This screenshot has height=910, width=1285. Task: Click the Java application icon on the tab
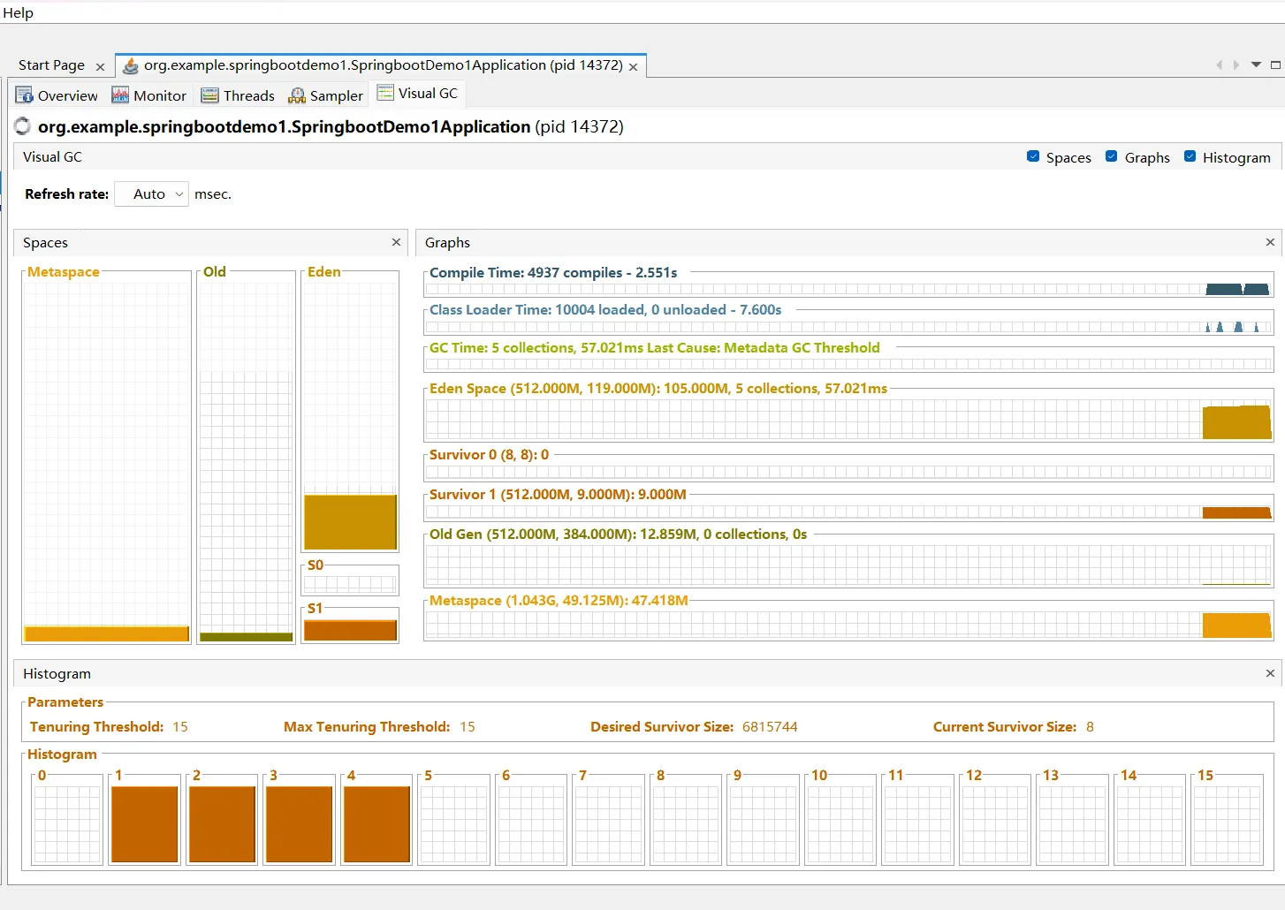131,66
